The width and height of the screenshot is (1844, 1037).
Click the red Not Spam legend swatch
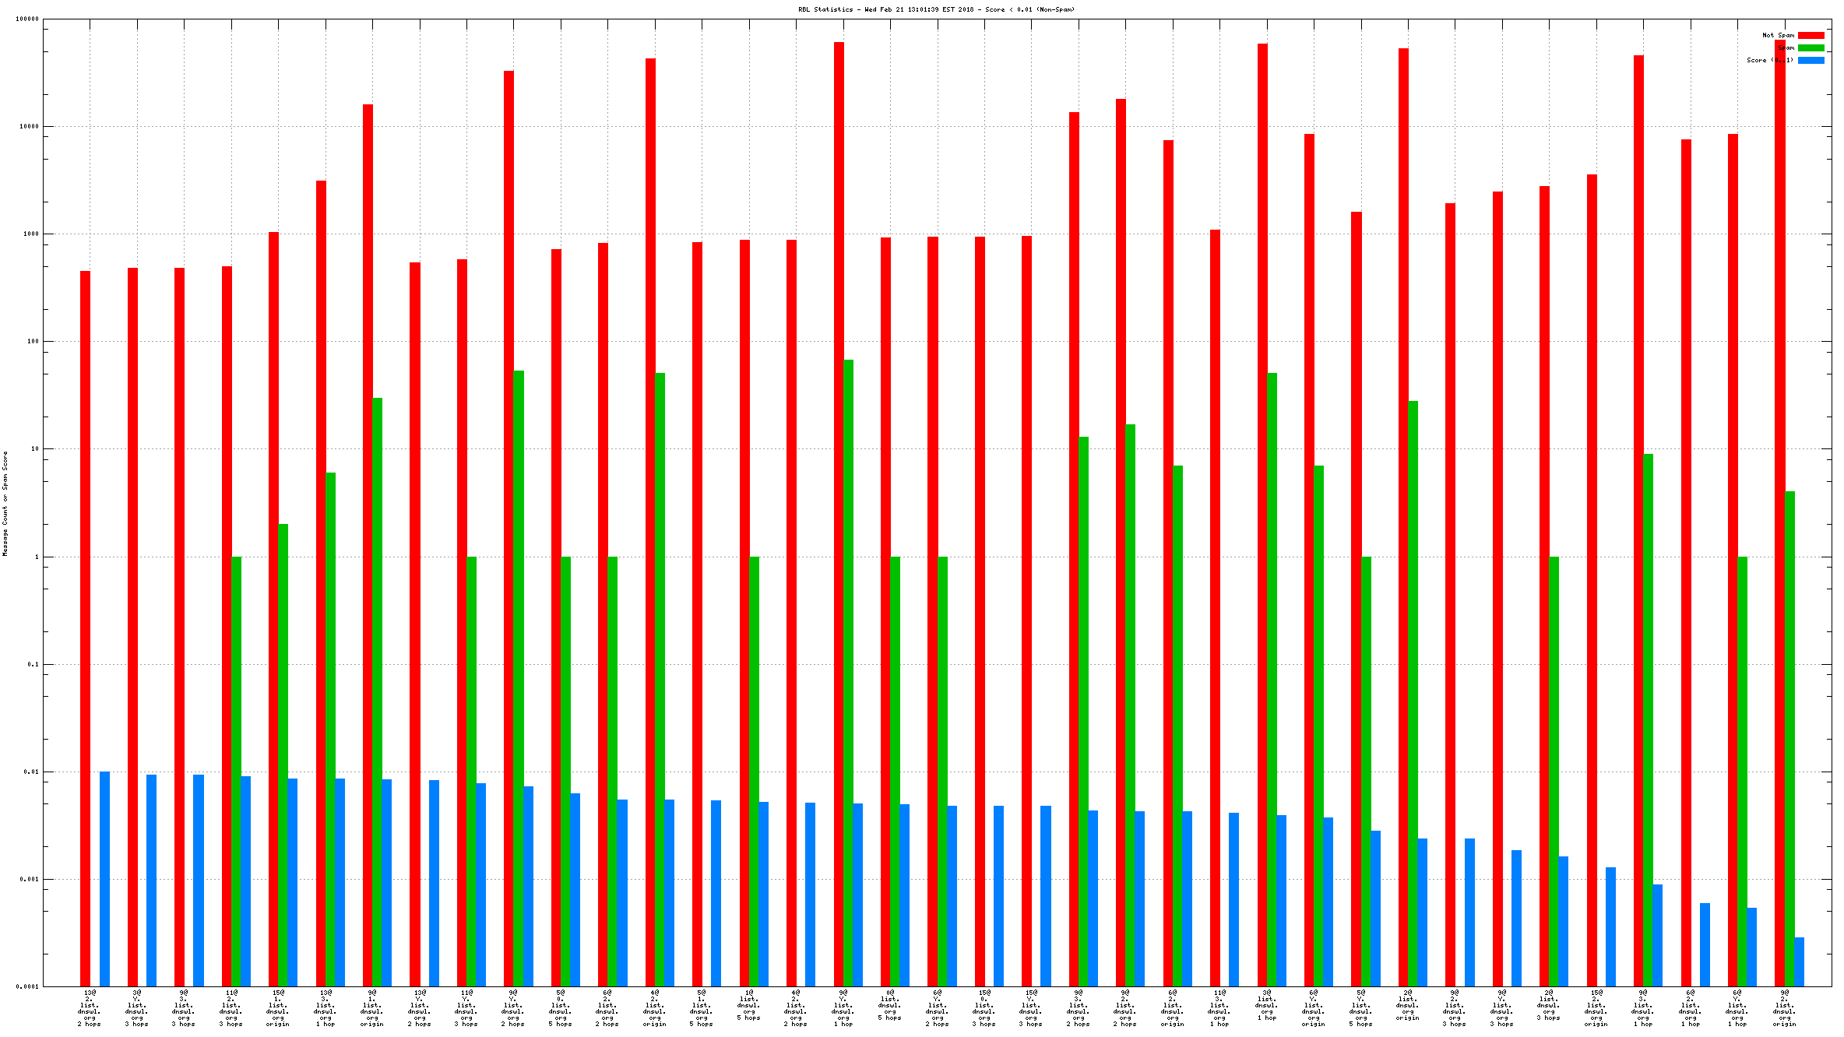tap(1811, 35)
